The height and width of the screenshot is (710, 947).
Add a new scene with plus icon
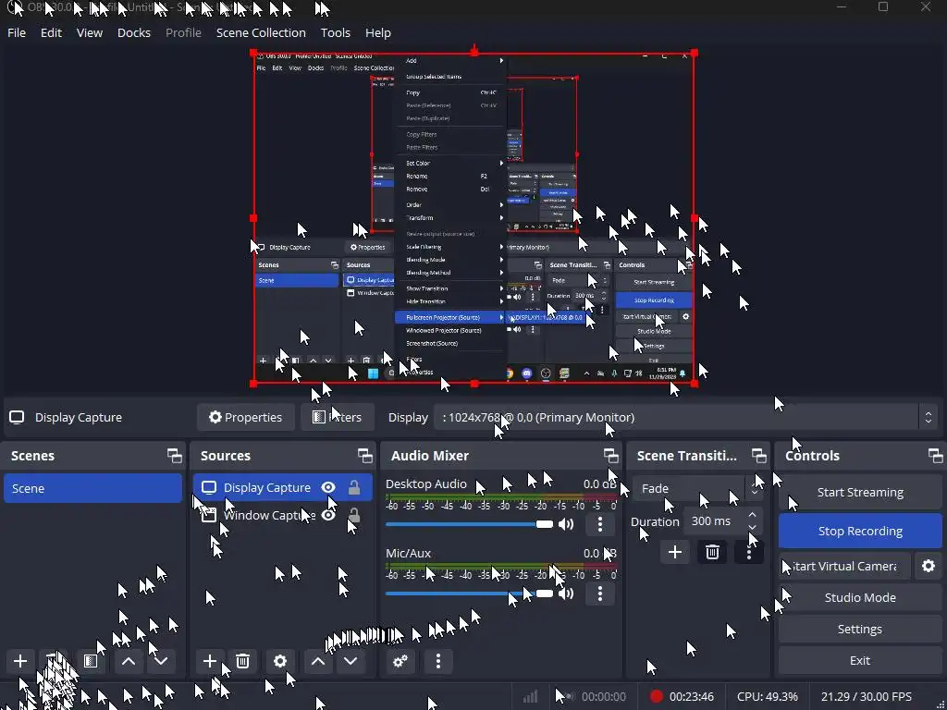click(x=20, y=661)
